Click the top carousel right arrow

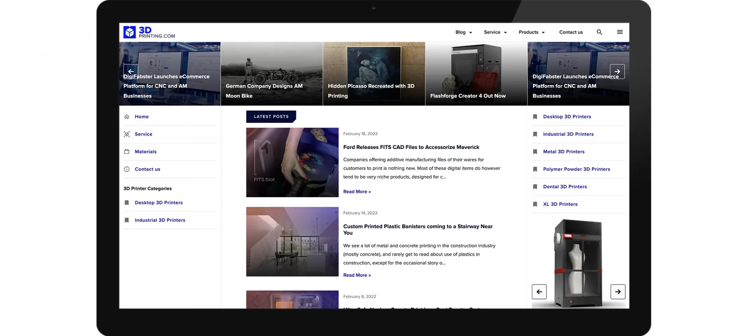[617, 72]
